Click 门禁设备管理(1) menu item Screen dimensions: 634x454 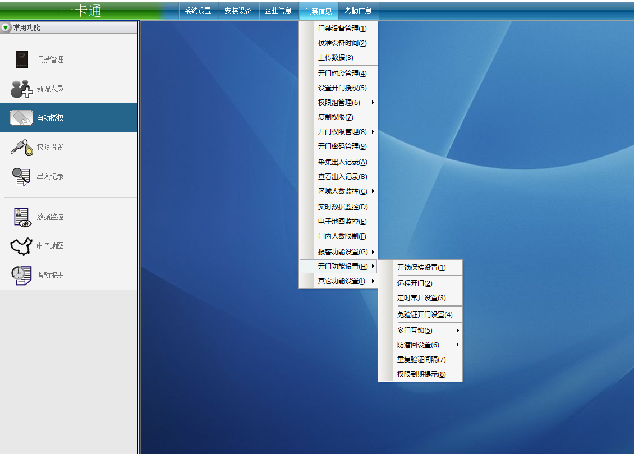[x=342, y=29]
